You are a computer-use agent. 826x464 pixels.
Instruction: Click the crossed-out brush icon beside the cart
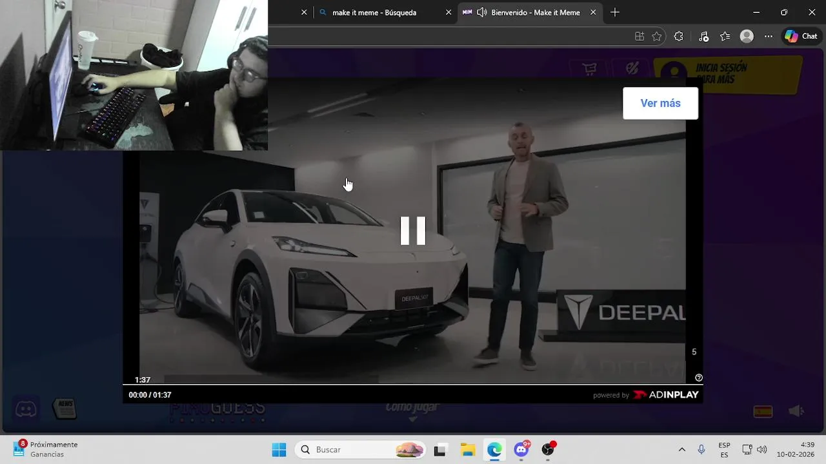[632, 69]
